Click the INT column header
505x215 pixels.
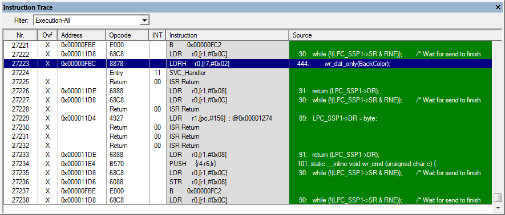click(x=157, y=35)
